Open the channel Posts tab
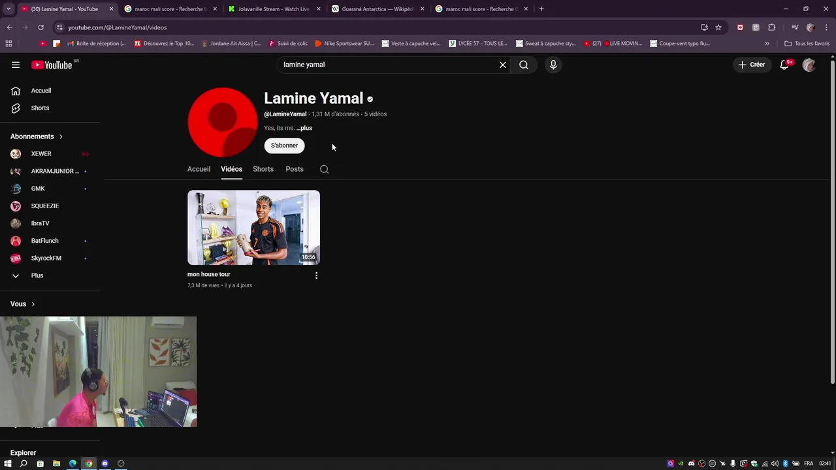The width and height of the screenshot is (836, 470). pos(295,169)
